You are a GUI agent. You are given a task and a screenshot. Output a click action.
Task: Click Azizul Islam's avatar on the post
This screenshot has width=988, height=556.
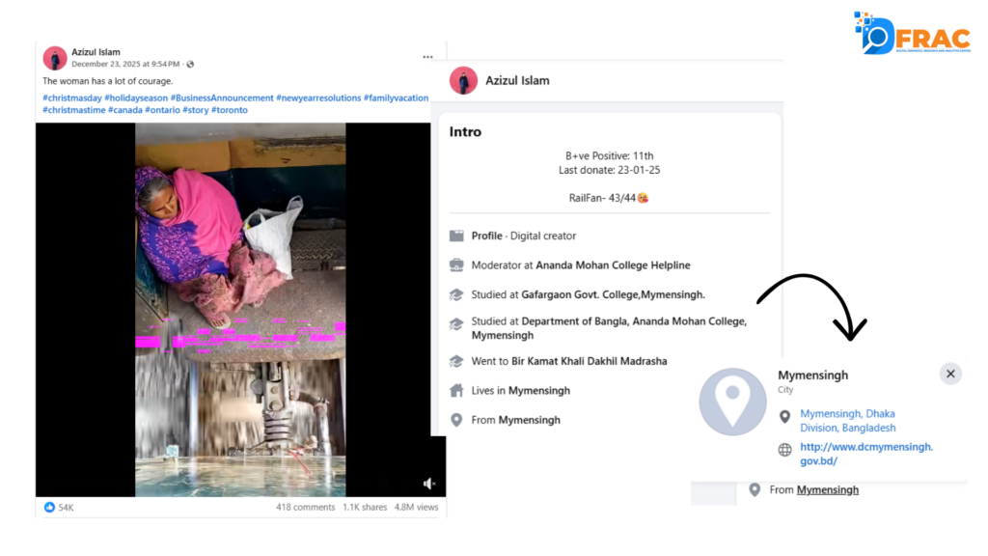click(x=55, y=58)
